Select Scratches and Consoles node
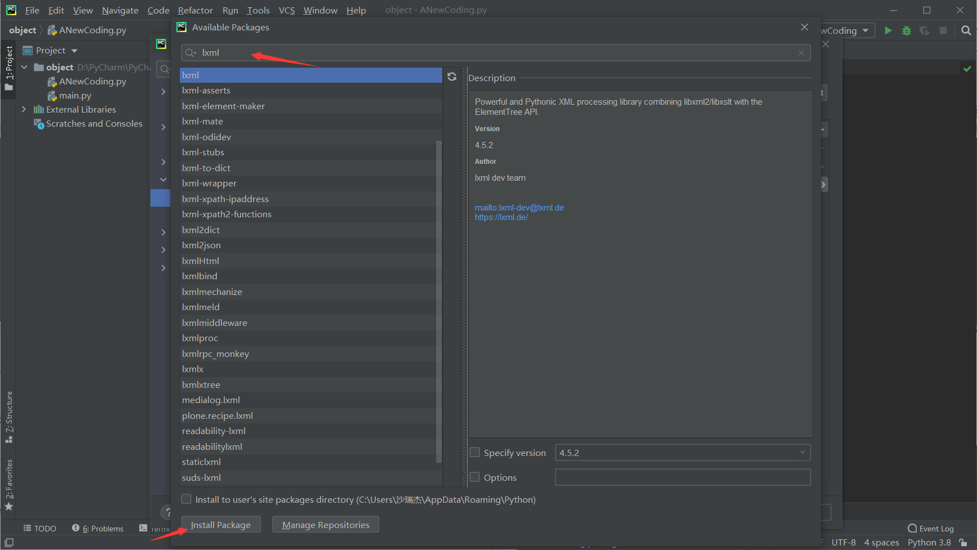 (x=88, y=124)
